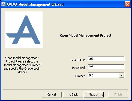Screen dimensions: 132x101
Task: Close the Model Management Wizard window
Action: click(127, 4)
